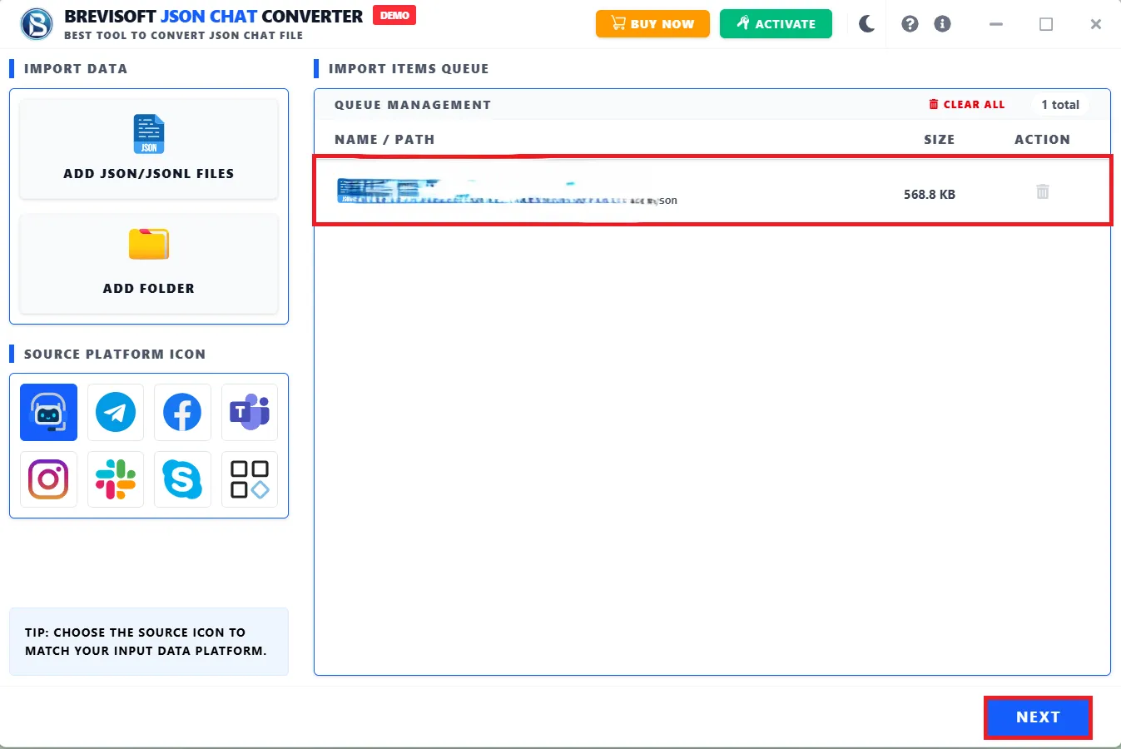Pick the Skype source icon
The height and width of the screenshot is (749, 1121).
point(182,479)
